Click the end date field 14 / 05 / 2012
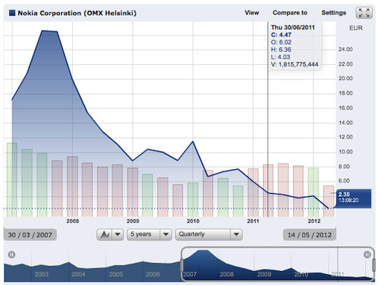This screenshot has height=285, width=379. 310,235
